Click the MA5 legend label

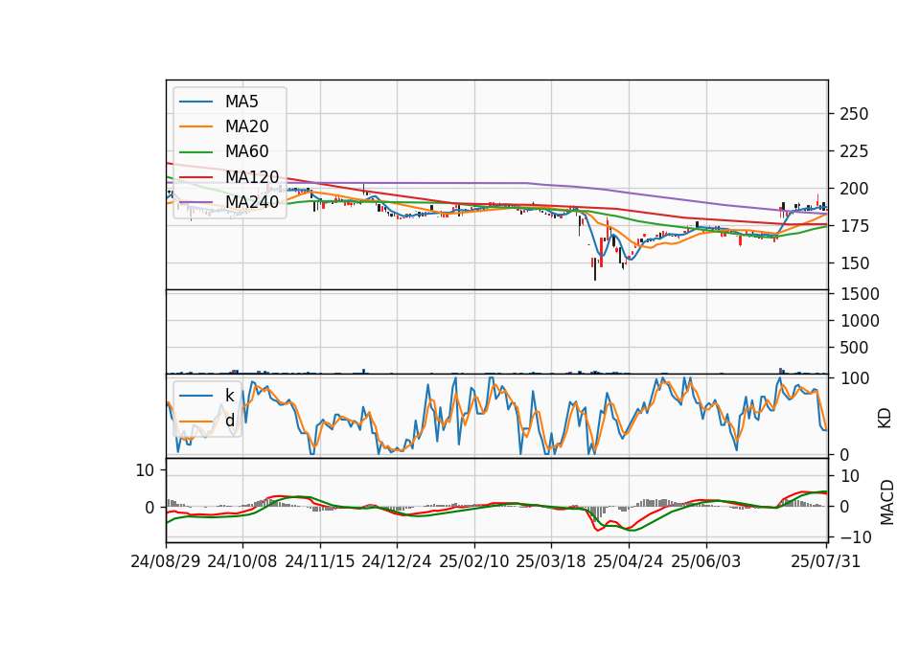coord(241,102)
